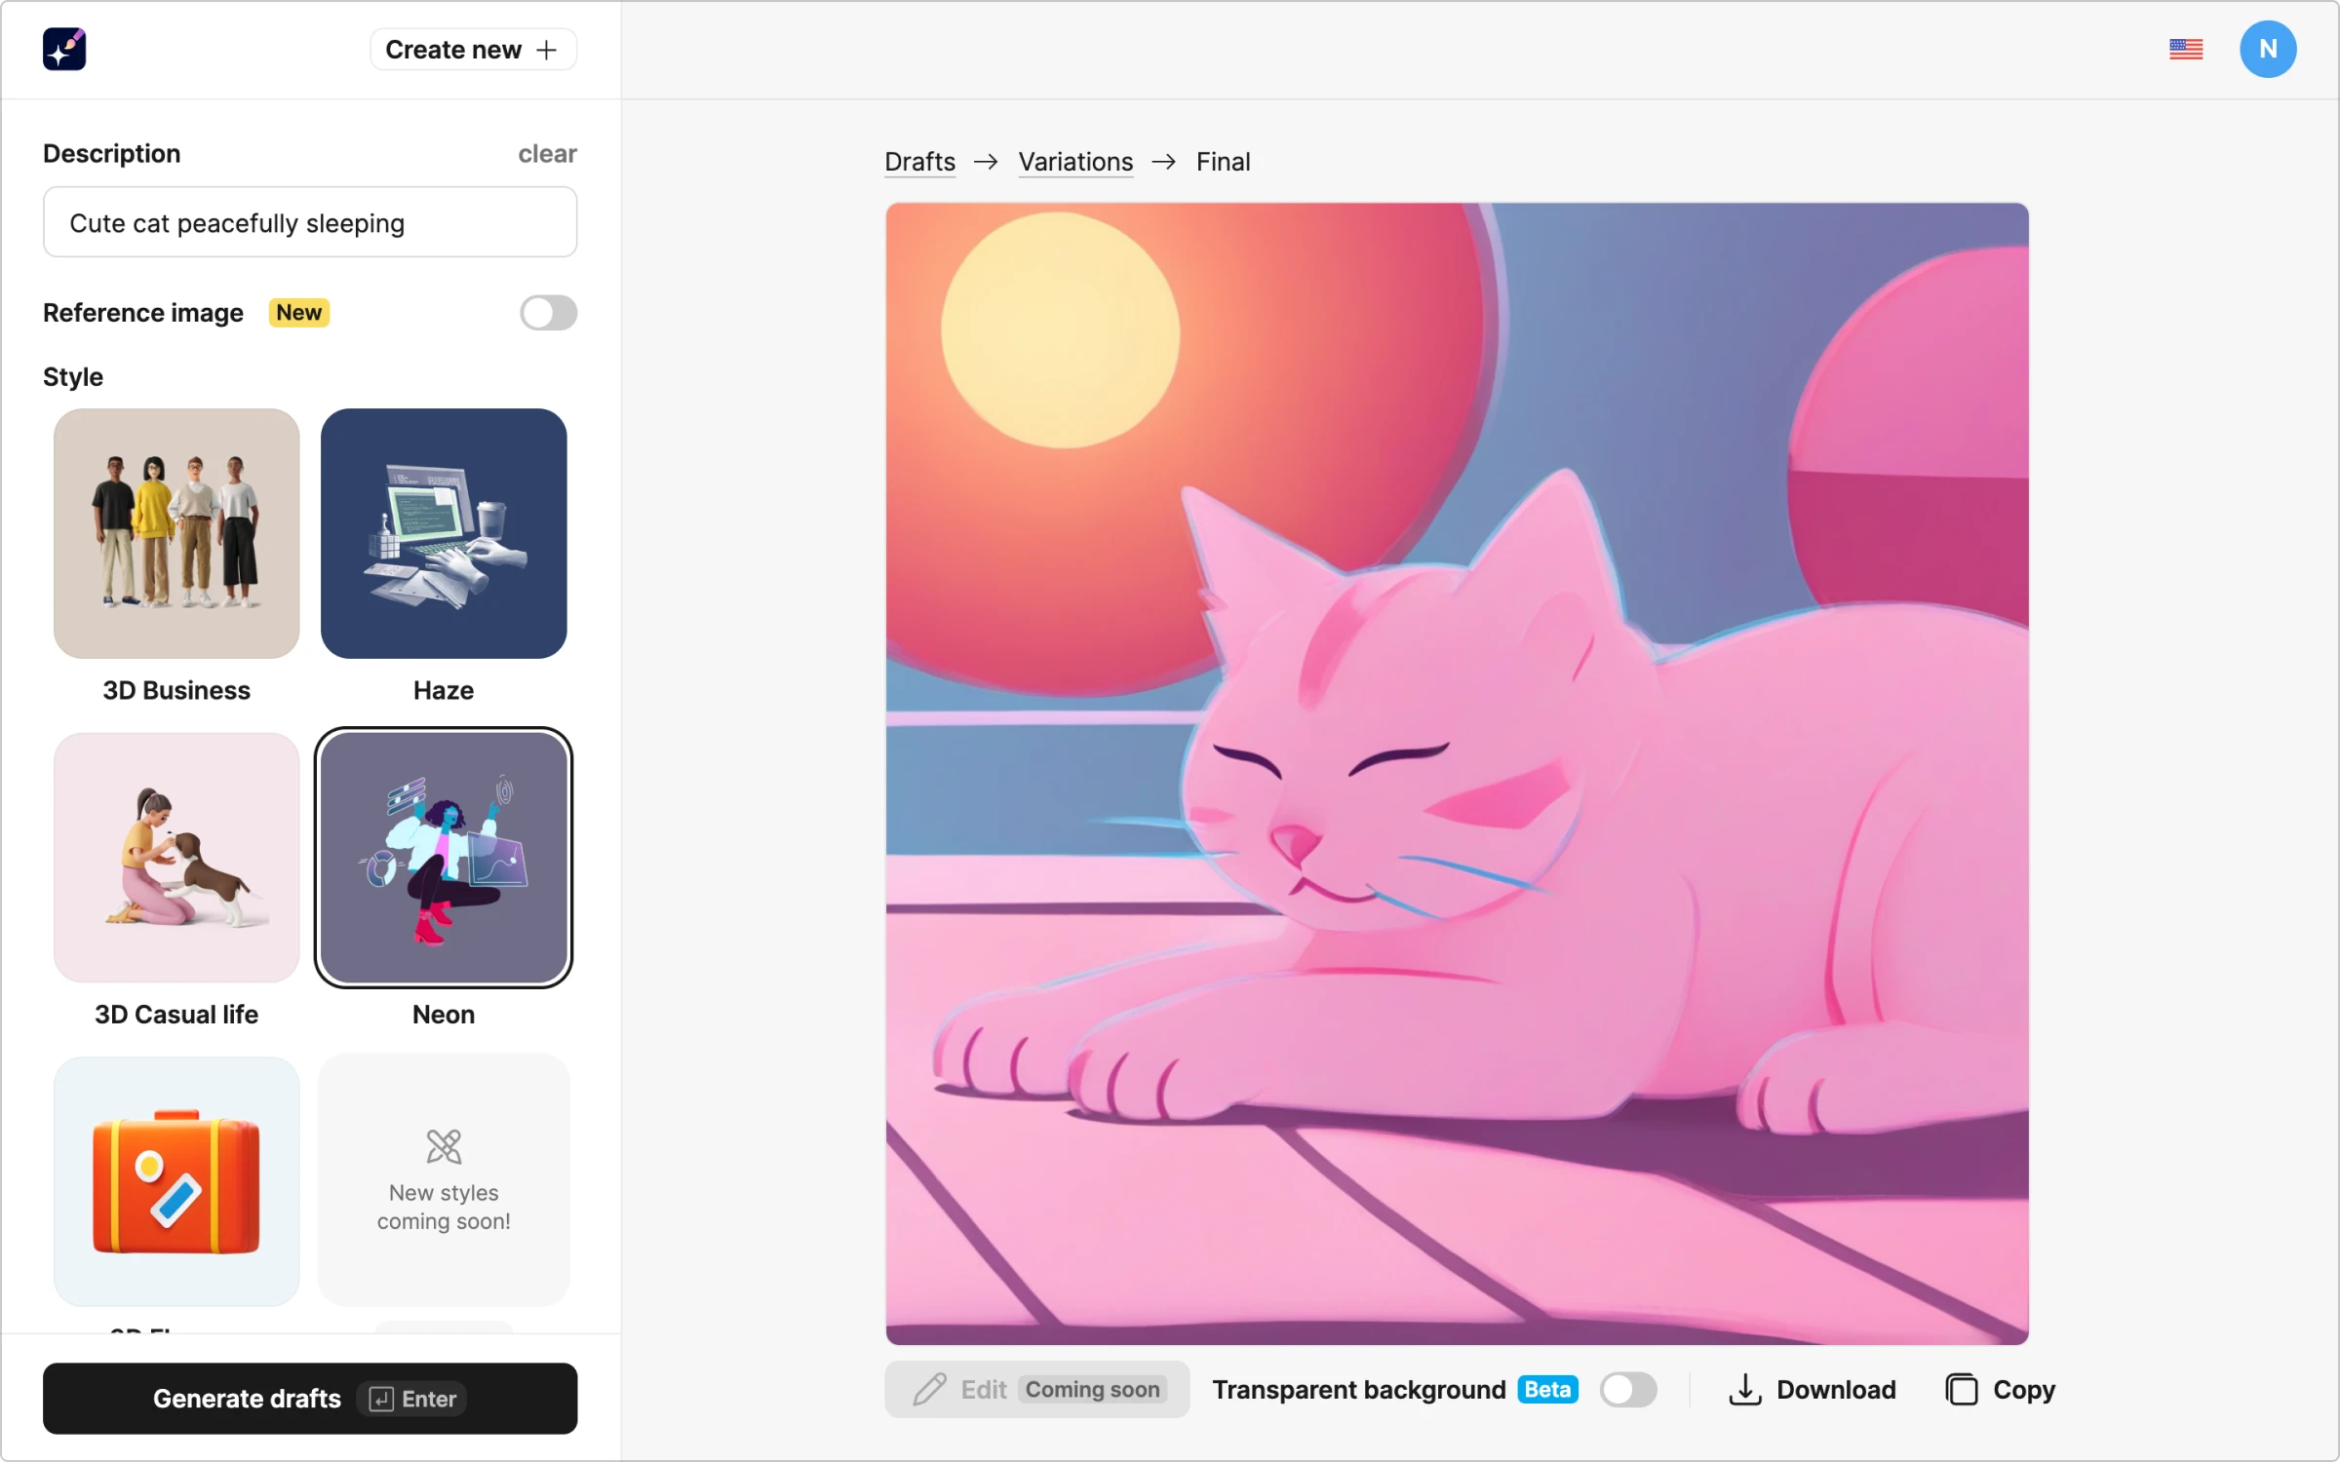Click the Enter key hint icon
The image size is (2340, 1462).
(381, 1400)
